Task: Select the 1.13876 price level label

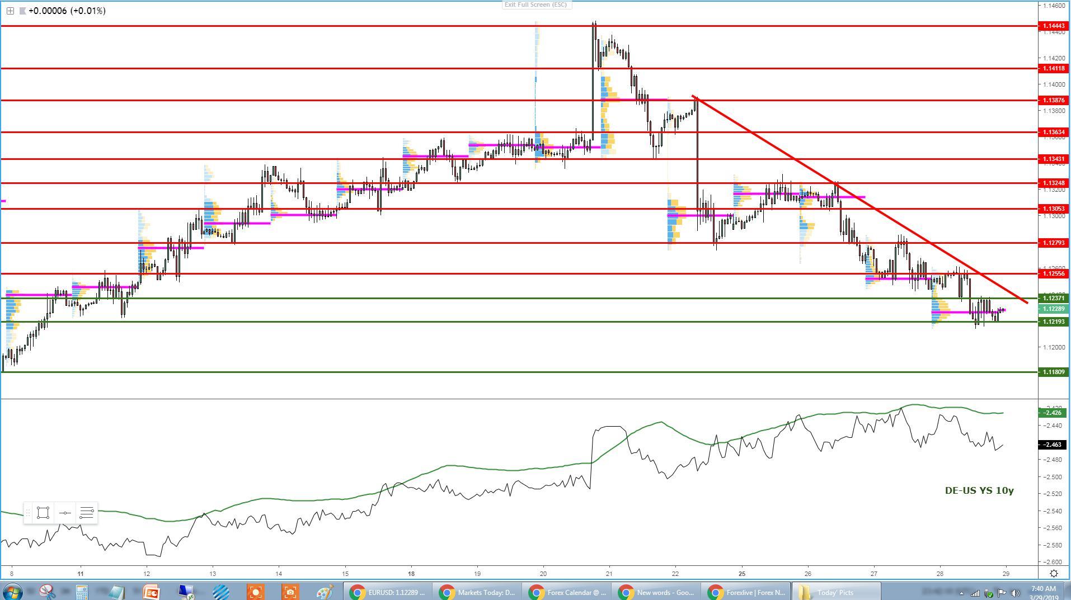Action: click(1053, 100)
